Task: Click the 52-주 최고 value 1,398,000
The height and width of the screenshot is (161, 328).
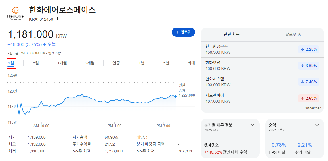Action: coord(114,151)
